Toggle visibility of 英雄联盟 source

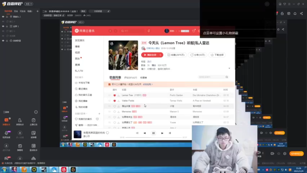point(3,41)
